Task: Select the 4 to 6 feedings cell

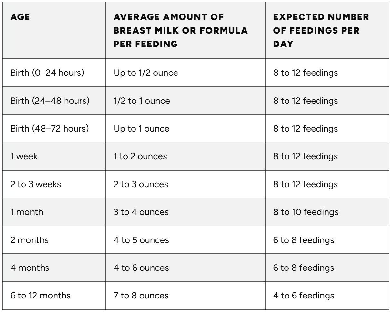Action: pos(304,296)
